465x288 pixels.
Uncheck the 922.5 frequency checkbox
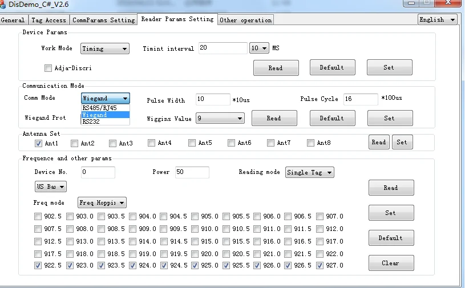[x=38, y=266]
